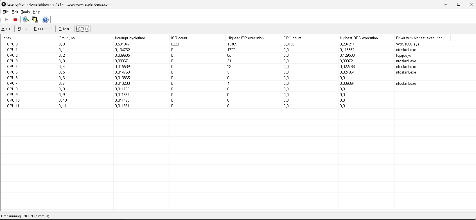Click the yellow overlapping windows toolbar icon

[35, 20]
